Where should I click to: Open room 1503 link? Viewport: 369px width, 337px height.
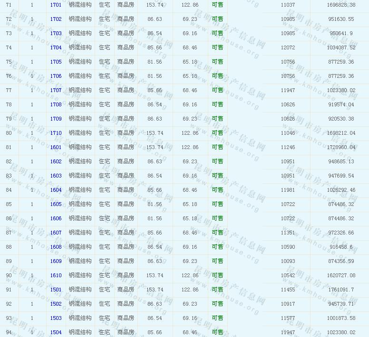click(x=56, y=318)
